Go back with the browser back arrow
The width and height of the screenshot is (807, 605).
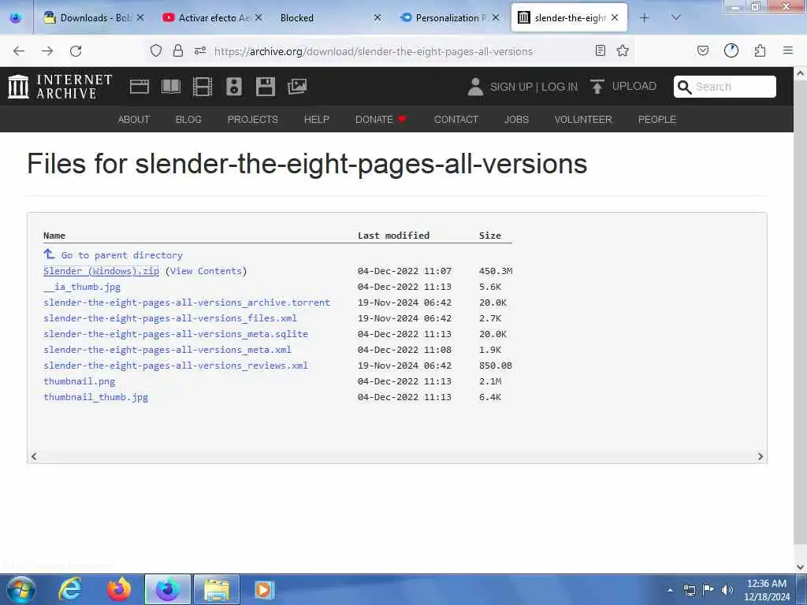click(x=19, y=51)
